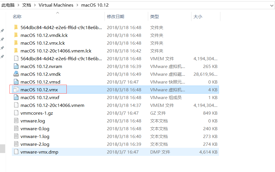Click file name macOS 10.12.vmxf
275x172 pixels.
click(x=40, y=98)
